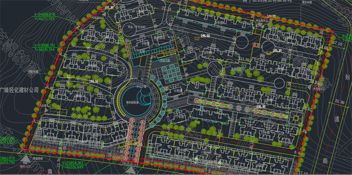Click the 17.50 dimension near top-right corner
The width and height of the screenshot is (352, 175).
point(338,44)
